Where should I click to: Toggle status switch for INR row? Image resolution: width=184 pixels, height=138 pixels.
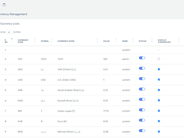[x=142, y=110]
